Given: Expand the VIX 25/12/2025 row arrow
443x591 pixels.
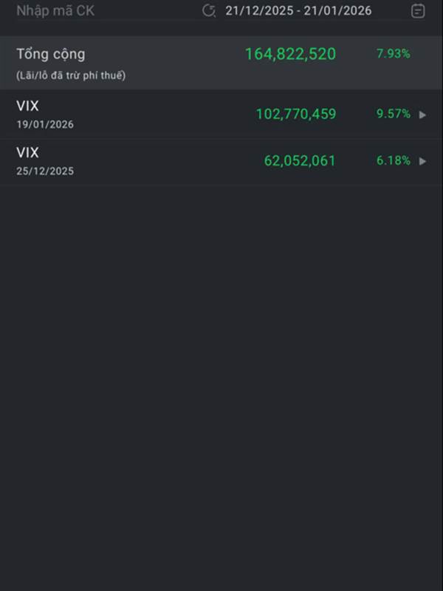Looking at the screenshot, I should point(423,160).
